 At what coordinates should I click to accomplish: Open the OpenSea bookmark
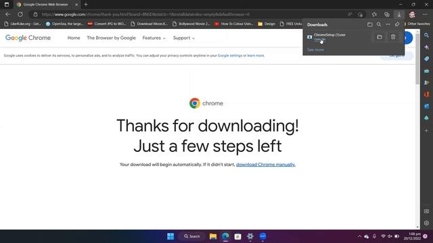65,24
